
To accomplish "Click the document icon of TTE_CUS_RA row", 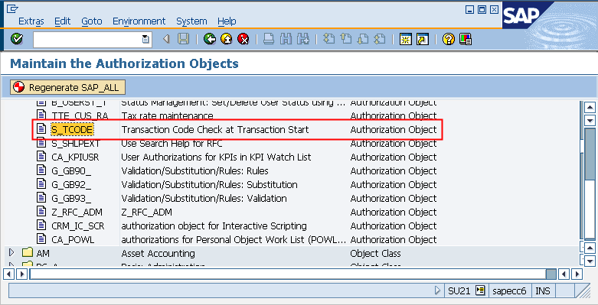I will tap(41, 115).
